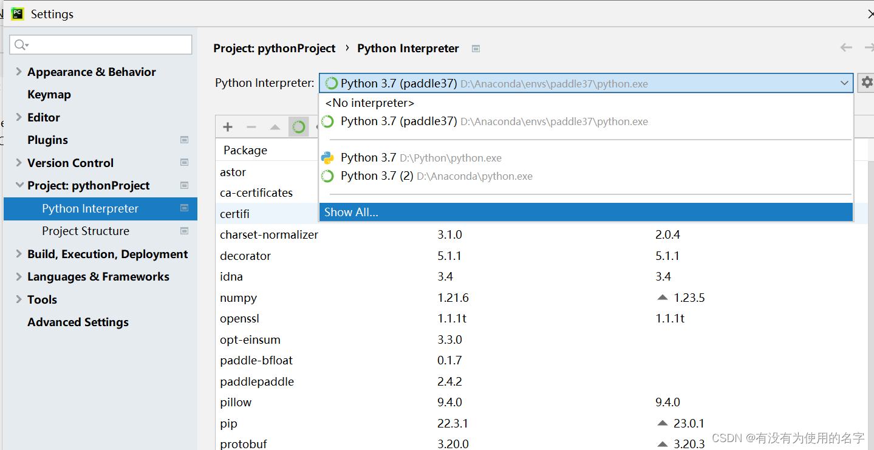Click the settings search input field

coord(101,45)
